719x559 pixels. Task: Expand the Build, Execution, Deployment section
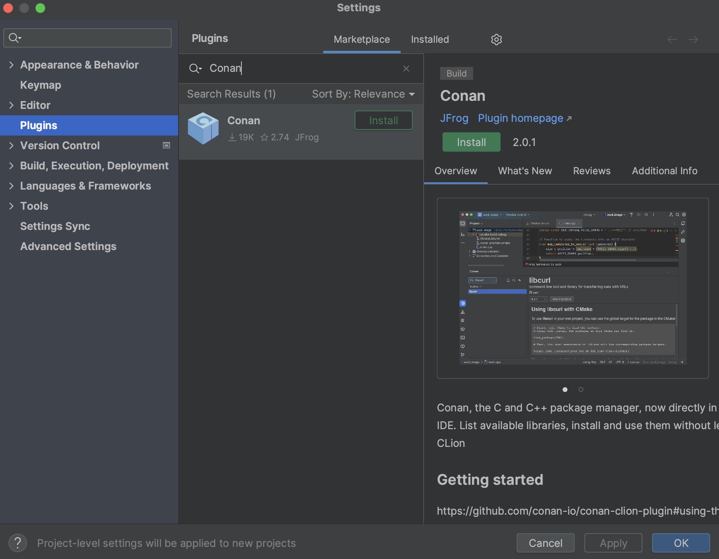(x=11, y=165)
